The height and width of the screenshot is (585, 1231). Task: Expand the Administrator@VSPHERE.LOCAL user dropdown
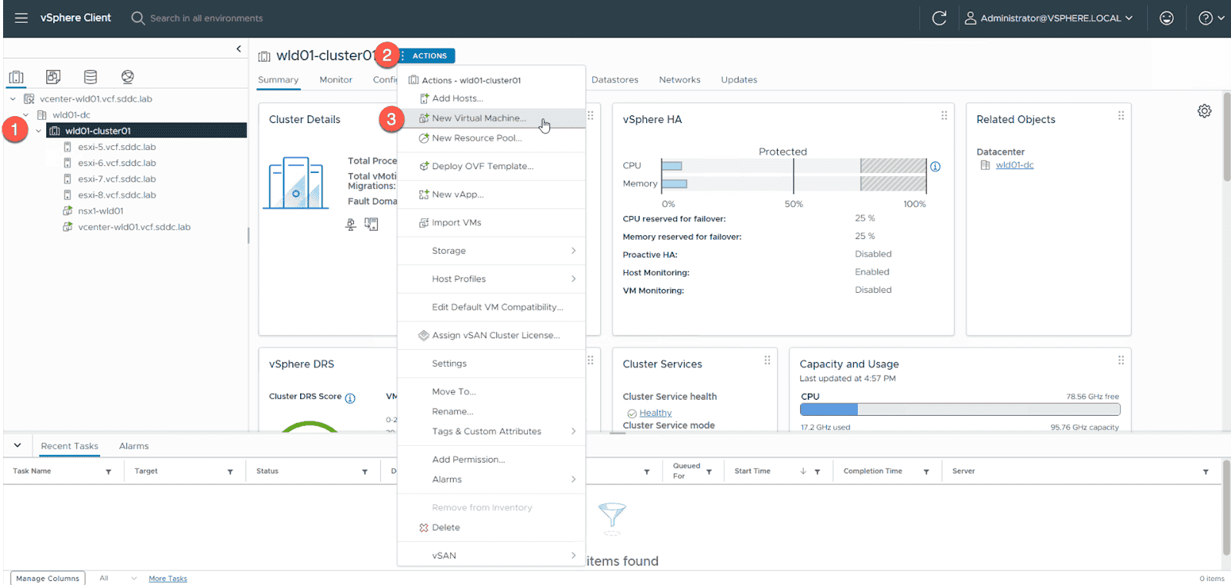pyautogui.click(x=1049, y=18)
